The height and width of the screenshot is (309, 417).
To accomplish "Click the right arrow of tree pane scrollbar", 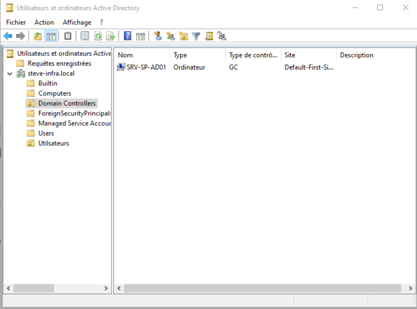I will click(x=106, y=288).
